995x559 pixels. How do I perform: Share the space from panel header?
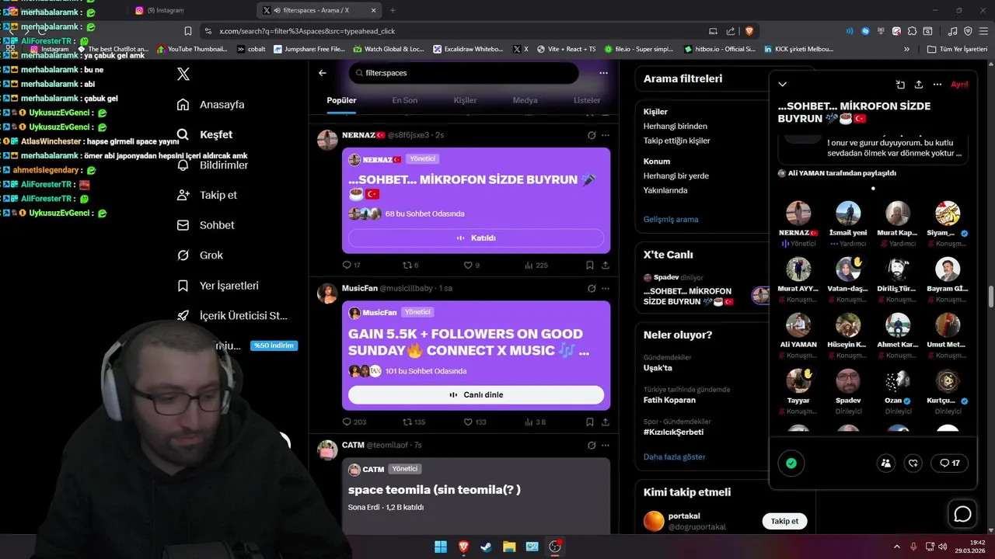coord(919,85)
